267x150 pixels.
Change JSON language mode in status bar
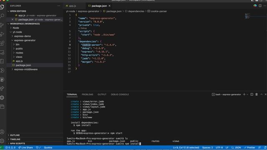click(x=236, y=147)
